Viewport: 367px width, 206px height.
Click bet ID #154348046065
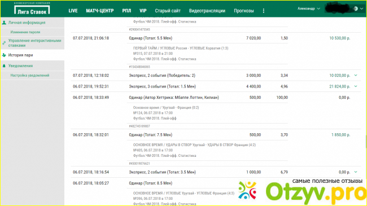pyautogui.click(x=139, y=67)
